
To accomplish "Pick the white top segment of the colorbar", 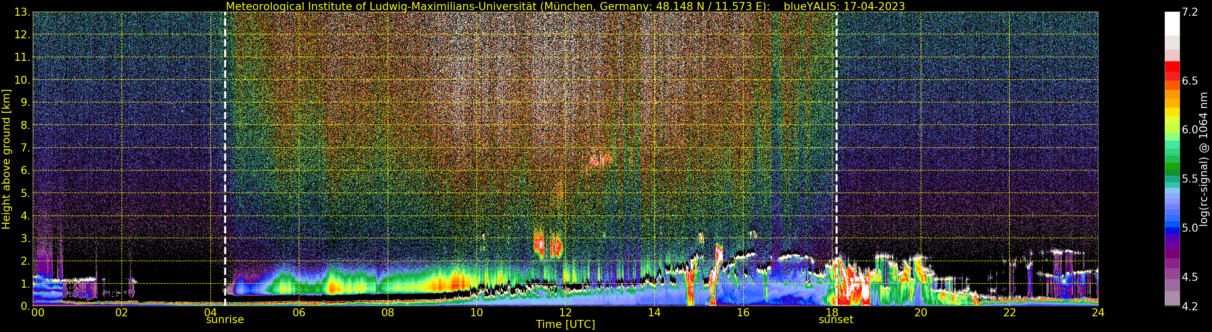I will [1172, 24].
